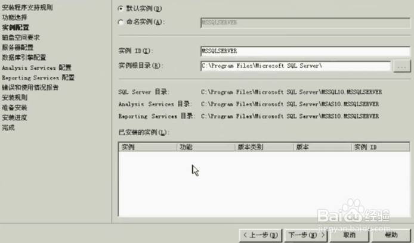Select the 数据库引擎配置 step in sidebar
The height and width of the screenshot is (243, 414).
tap(24, 57)
